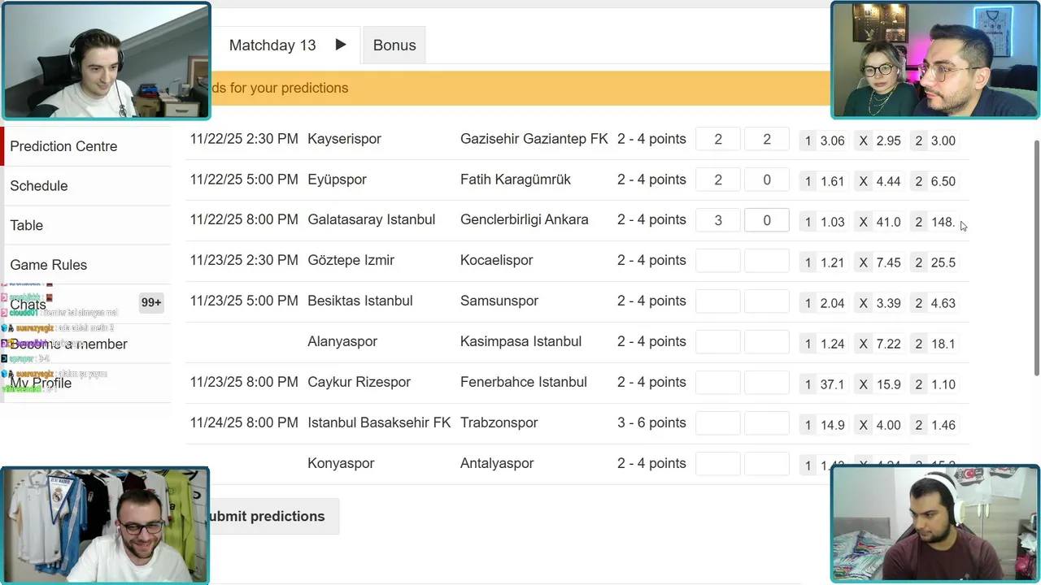Image resolution: width=1041 pixels, height=585 pixels.
Task: Open Prediction Centre in sidebar
Action: pyautogui.click(x=63, y=146)
